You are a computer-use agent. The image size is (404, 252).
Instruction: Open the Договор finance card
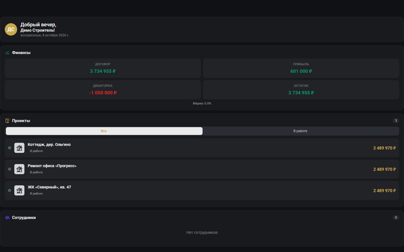click(103, 68)
